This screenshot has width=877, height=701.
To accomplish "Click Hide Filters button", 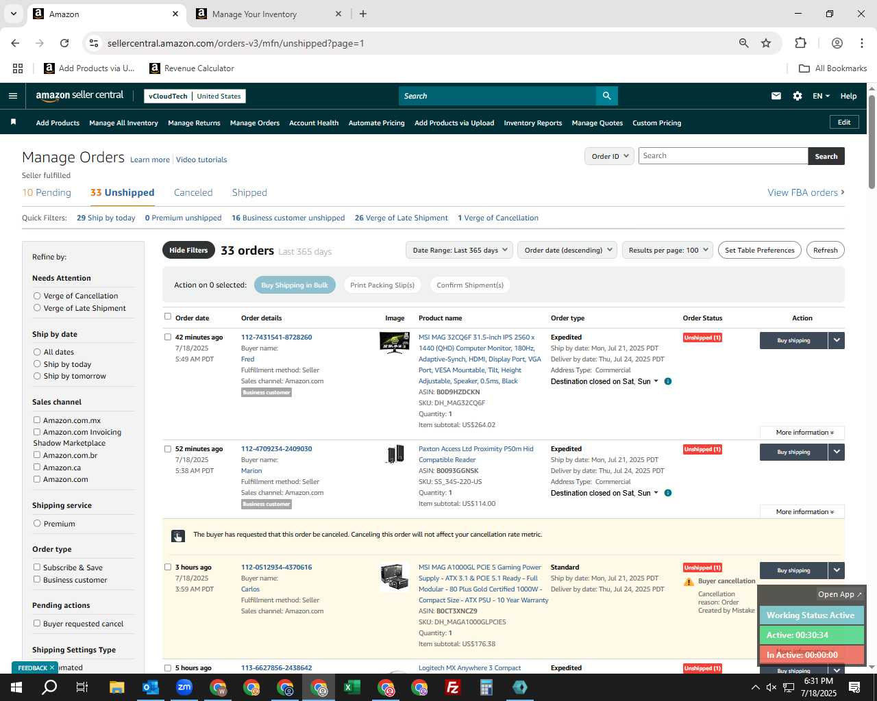I will tap(188, 250).
